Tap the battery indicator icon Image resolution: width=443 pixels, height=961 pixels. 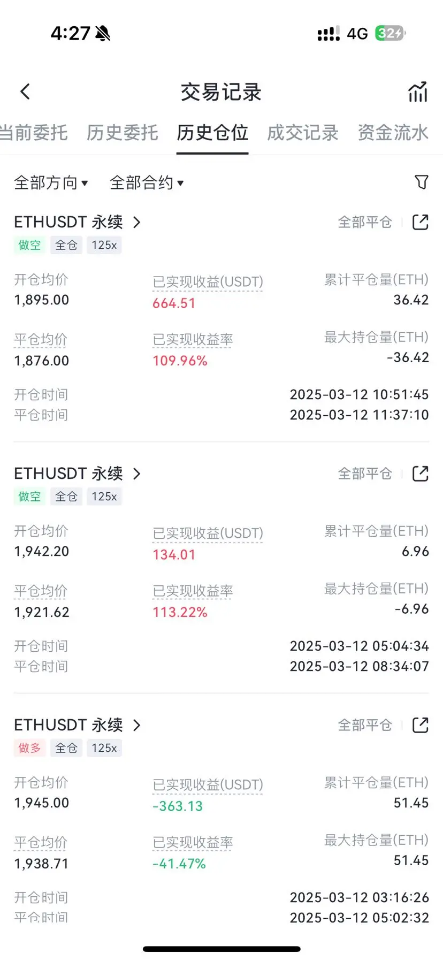pyautogui.click(x=391, y=33)
